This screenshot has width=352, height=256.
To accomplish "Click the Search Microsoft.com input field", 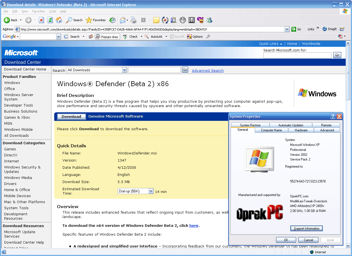I will point(297,55).
